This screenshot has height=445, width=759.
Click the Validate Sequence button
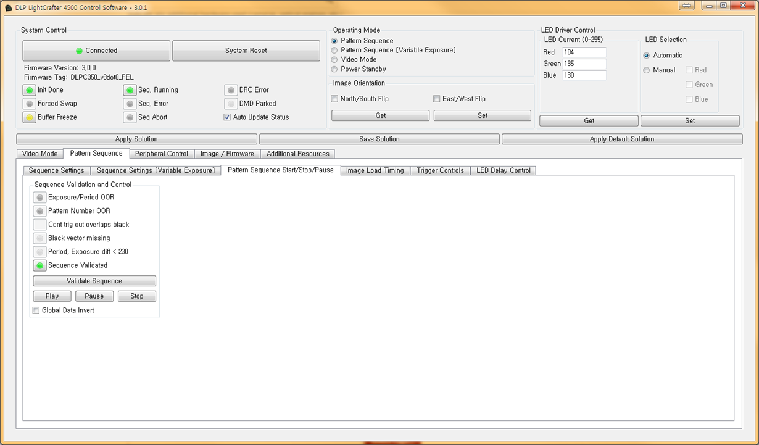pyautogui.click(x=94, y=281)
